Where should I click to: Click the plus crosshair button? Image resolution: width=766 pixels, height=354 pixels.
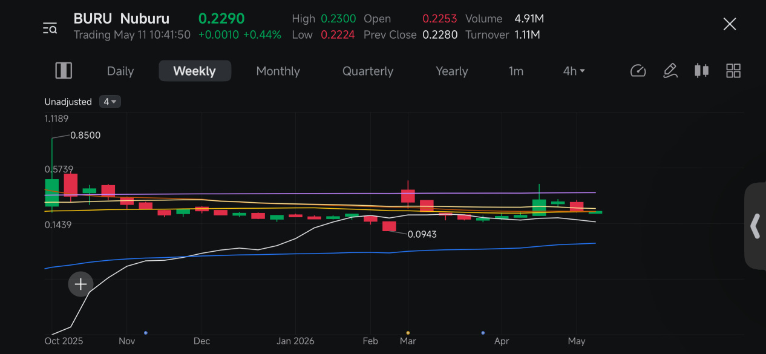[80, 284]
